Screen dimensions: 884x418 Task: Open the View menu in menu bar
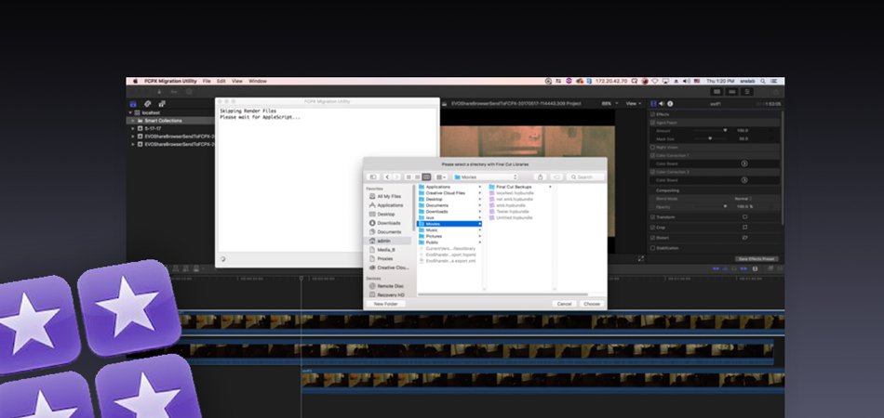tap(237, 81)
